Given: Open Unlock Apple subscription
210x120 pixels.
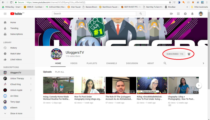Looking at the screenshot, I should point(17,90).
